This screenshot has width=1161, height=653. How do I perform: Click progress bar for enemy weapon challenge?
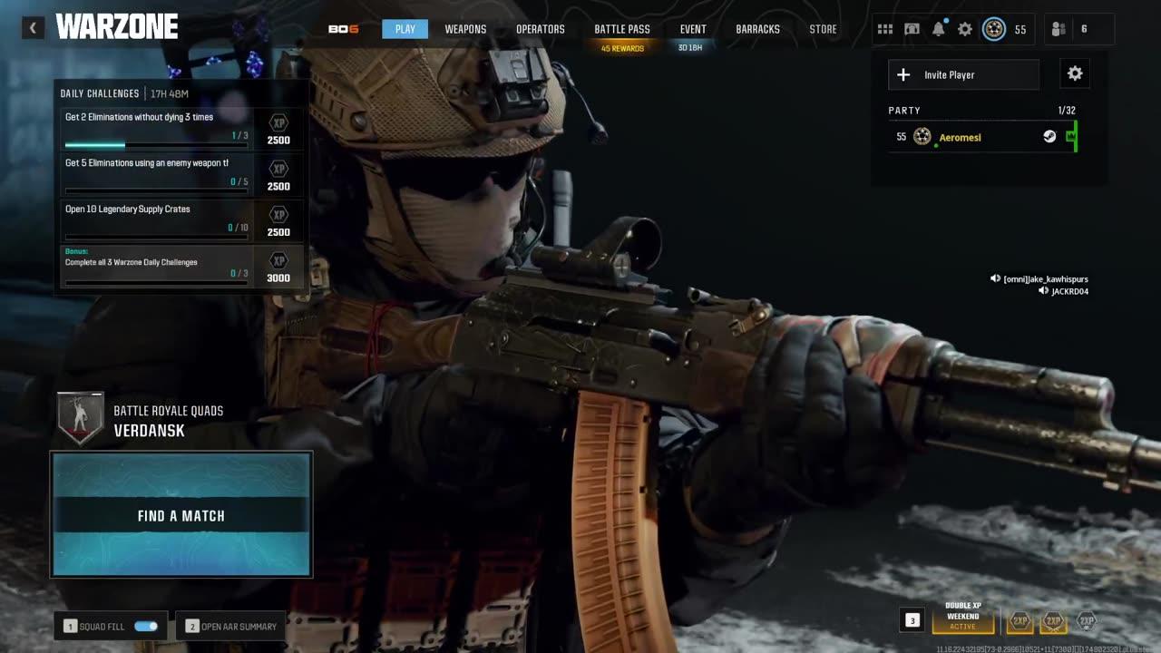click(156, 191)
